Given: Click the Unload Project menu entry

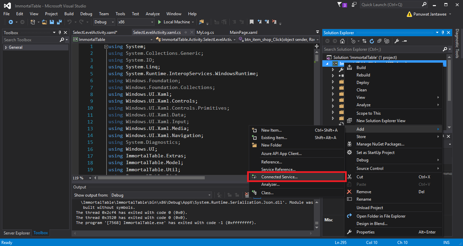Looking at the screenshot, I should tap(394, 208).
